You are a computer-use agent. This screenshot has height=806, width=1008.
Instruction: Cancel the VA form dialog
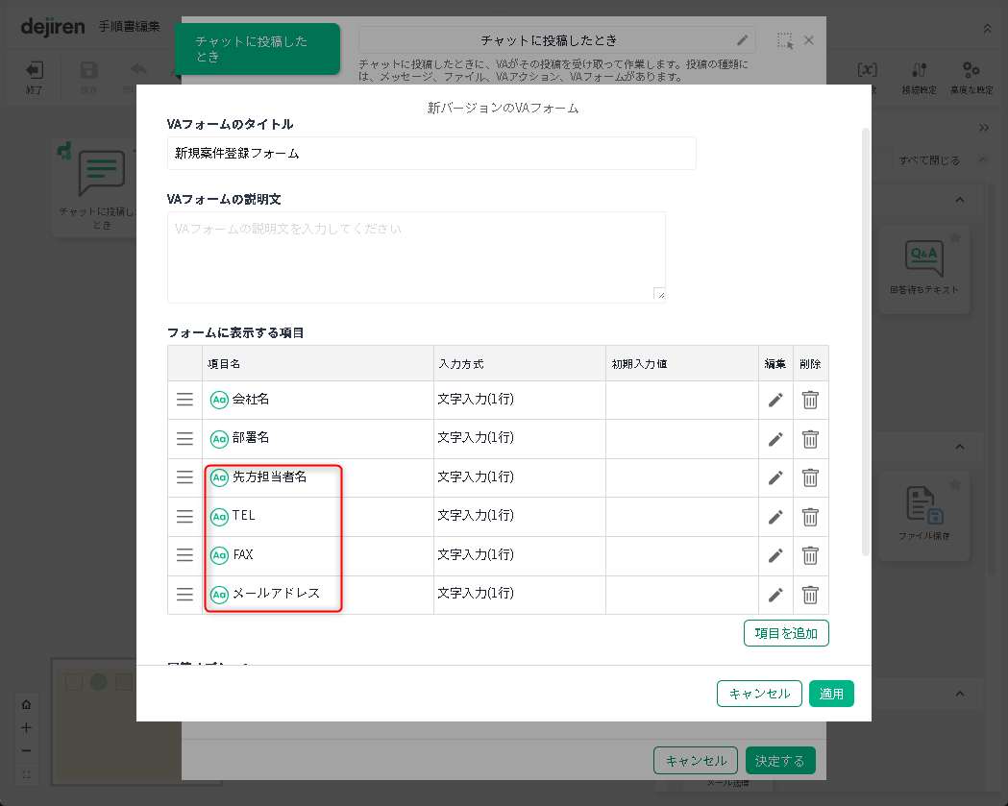click(759, 694)
